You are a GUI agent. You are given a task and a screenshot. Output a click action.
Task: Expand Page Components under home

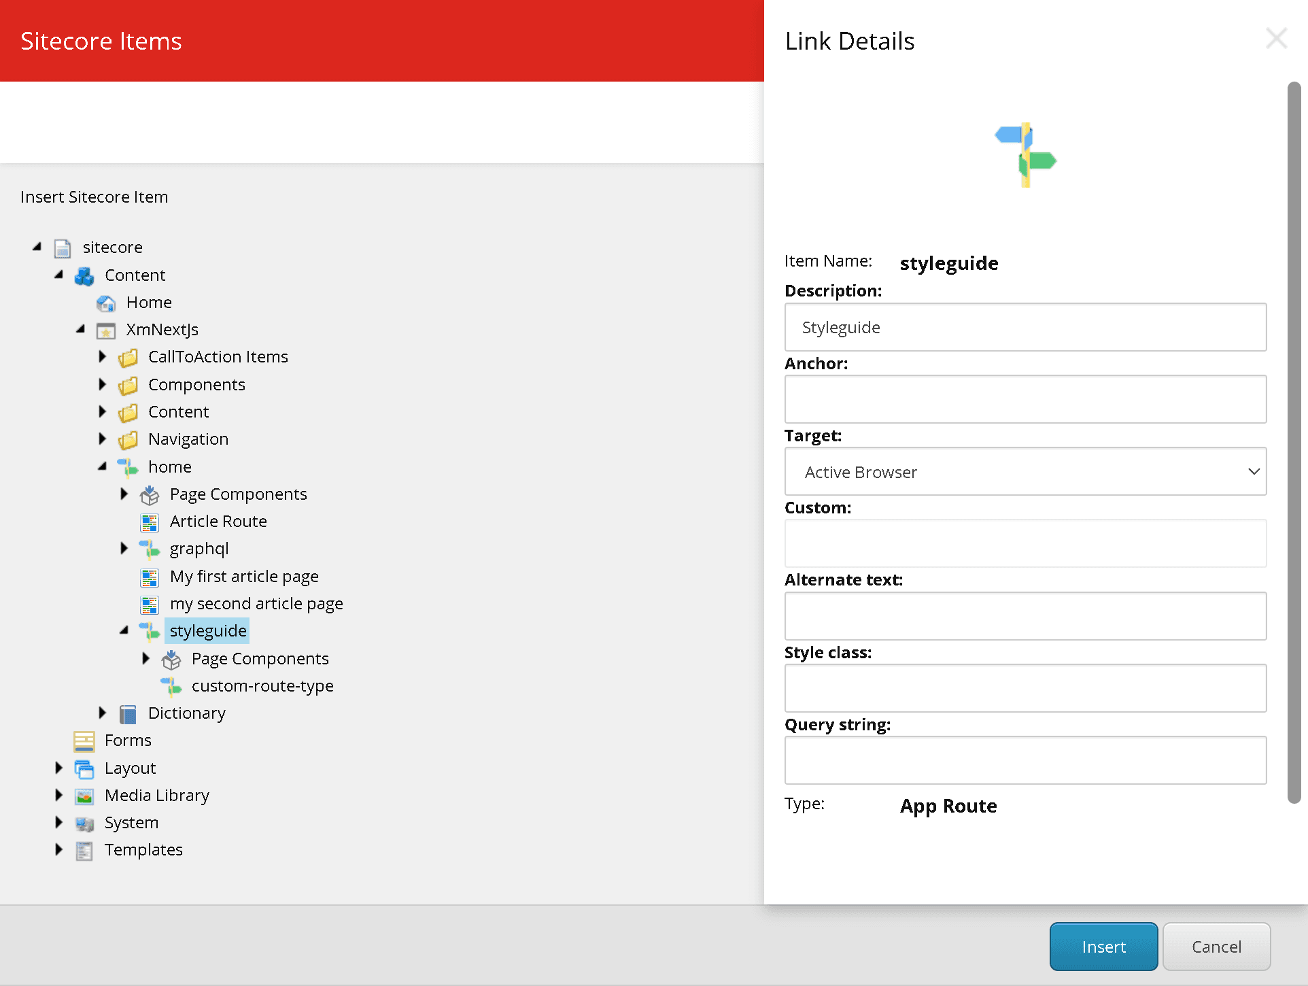124,494
